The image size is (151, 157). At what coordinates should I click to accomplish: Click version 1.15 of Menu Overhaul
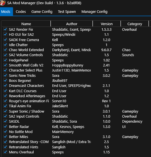[x=106, y=152]
